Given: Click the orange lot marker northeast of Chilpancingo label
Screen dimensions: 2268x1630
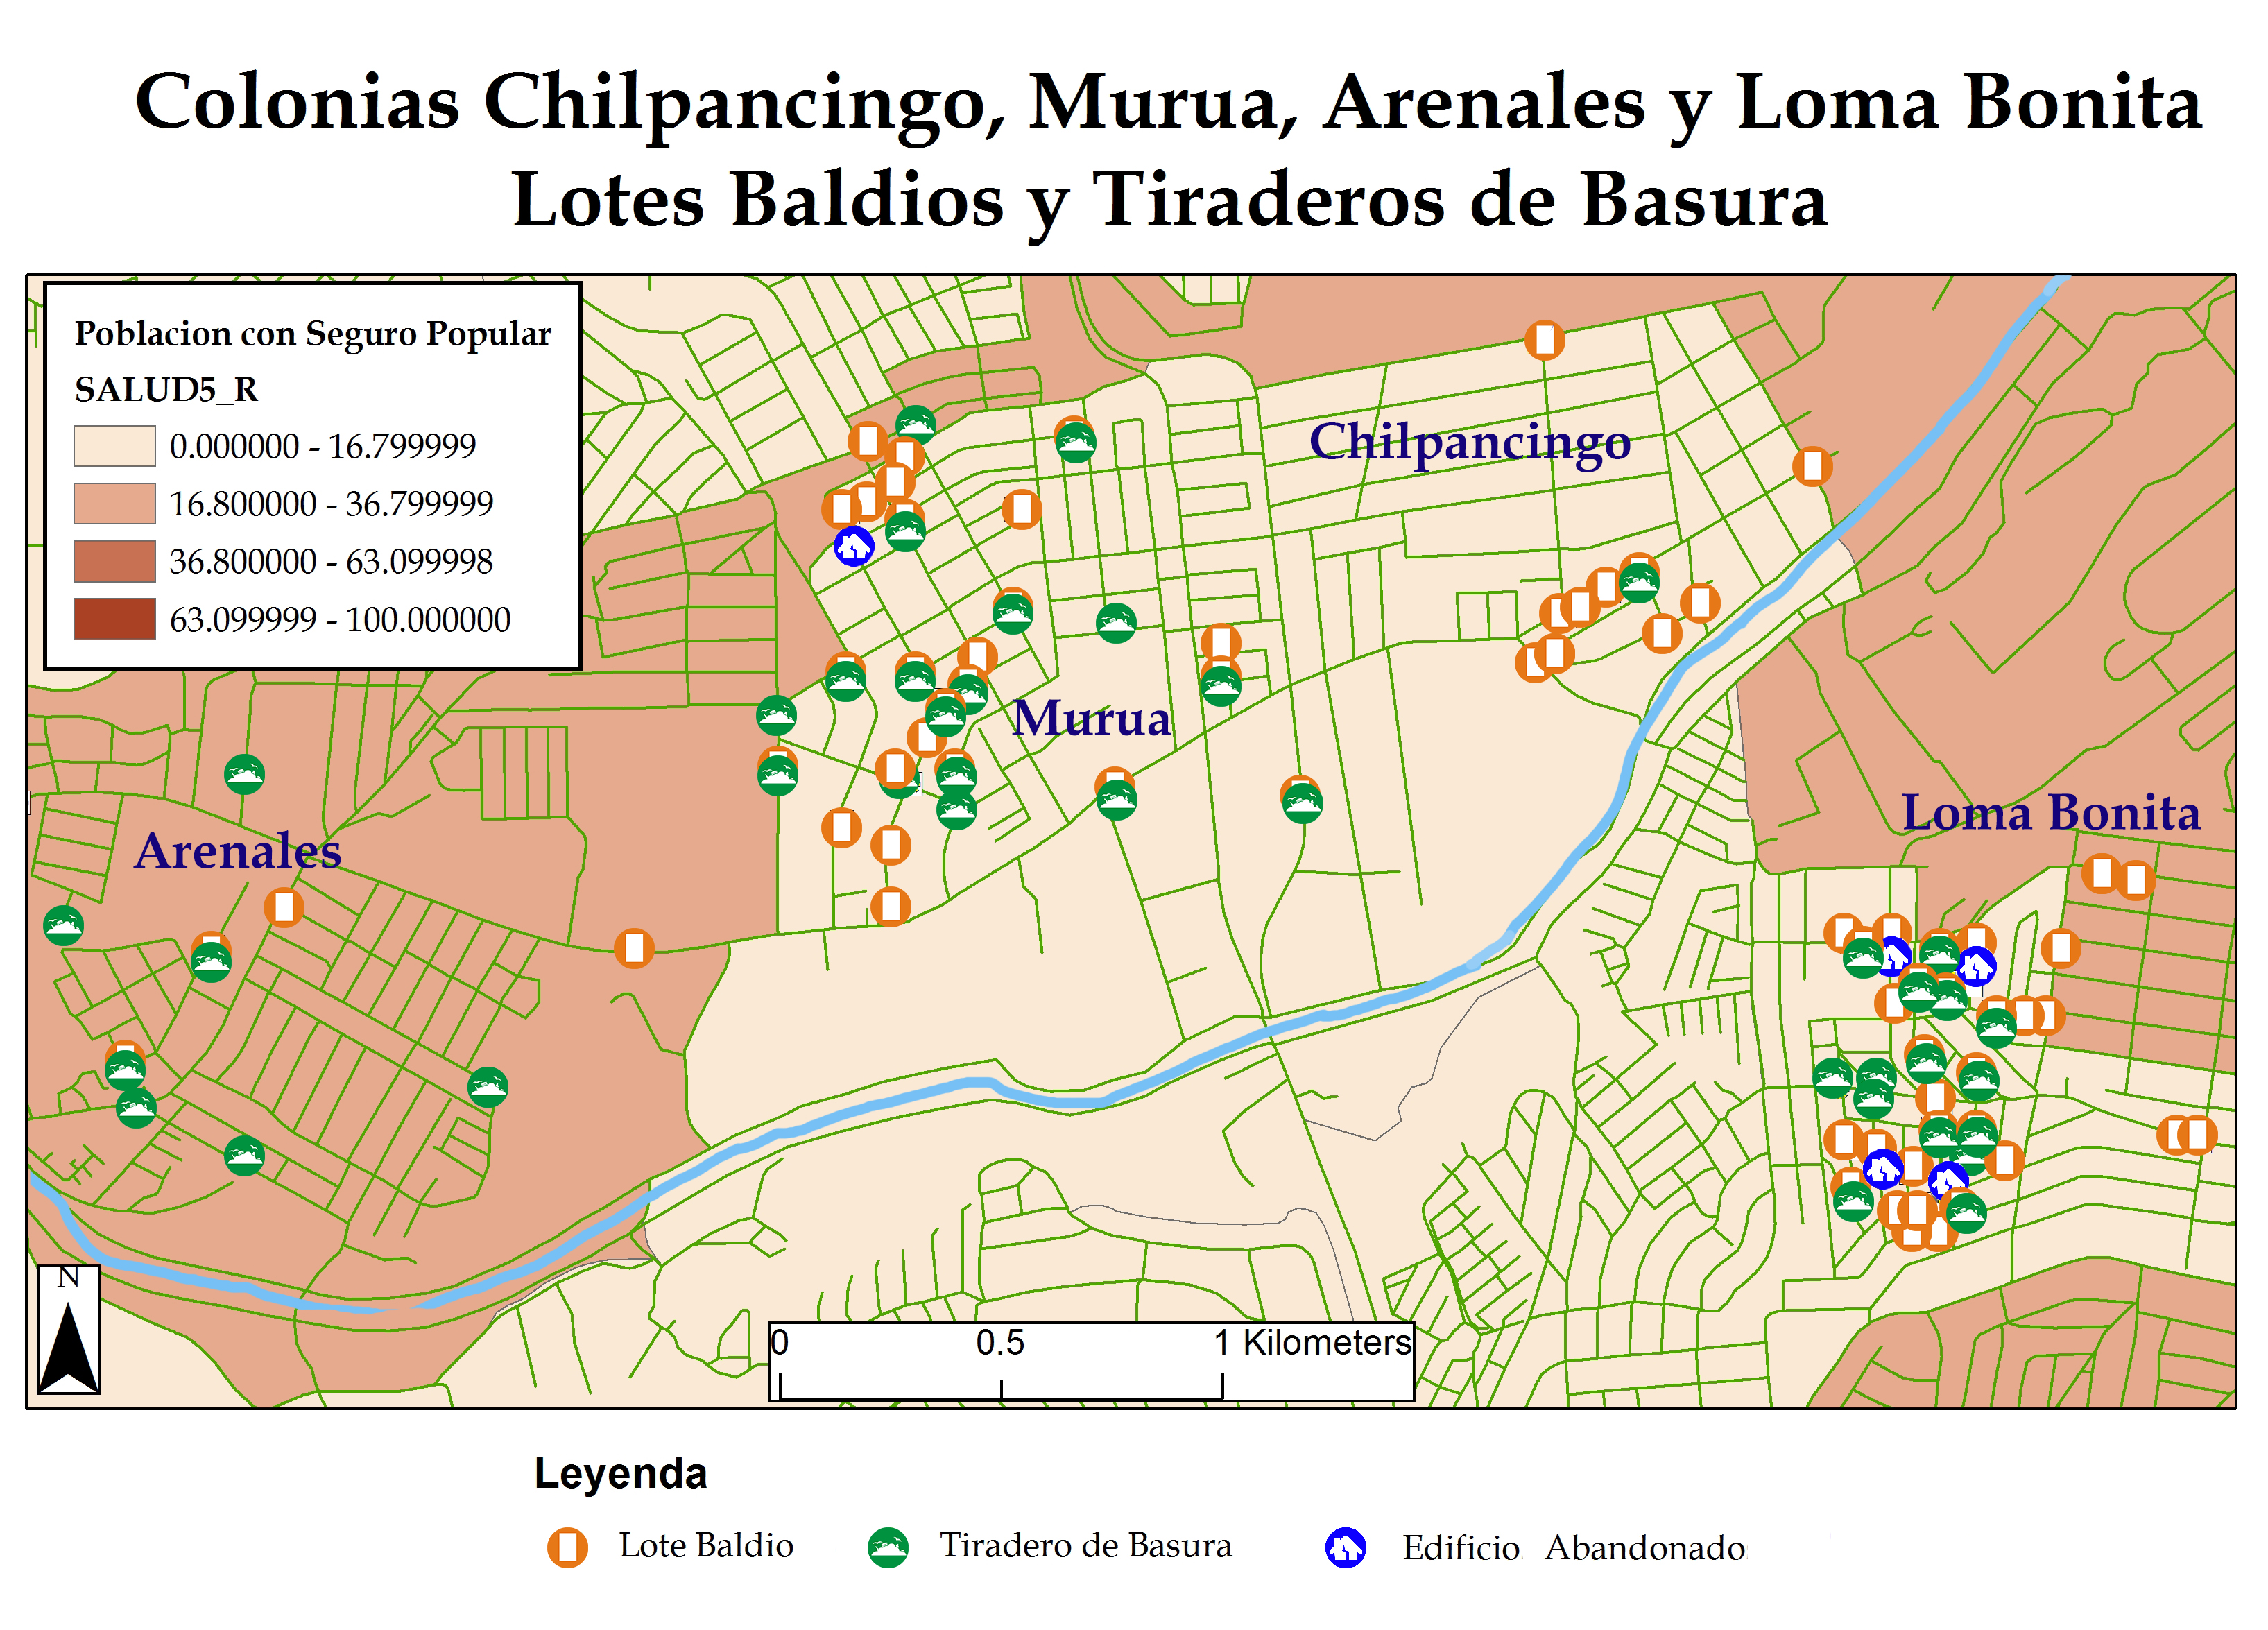Looking at the screenshot, I should 1812,466.
